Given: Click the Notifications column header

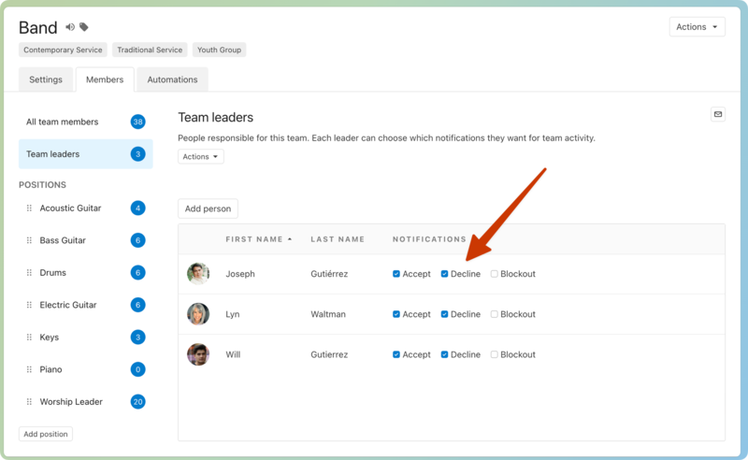Looking at the screenshot, I should point(429,239).
